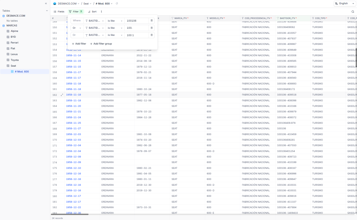Collapse the left sidebar with double-chevron icon

point(46,3)
